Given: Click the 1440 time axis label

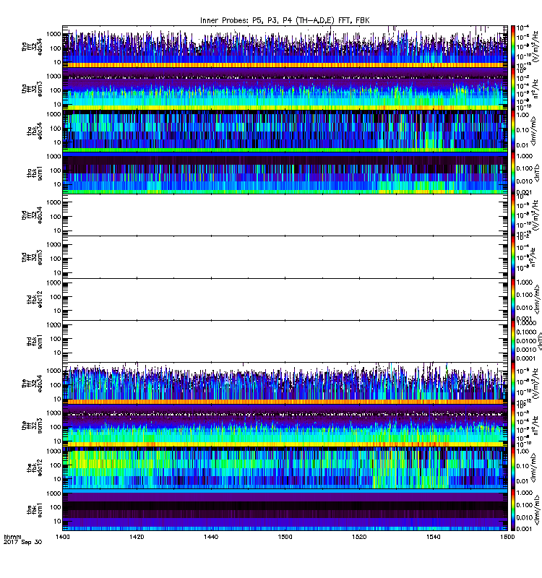Looking at the screenshot, I should pos(211,537).
